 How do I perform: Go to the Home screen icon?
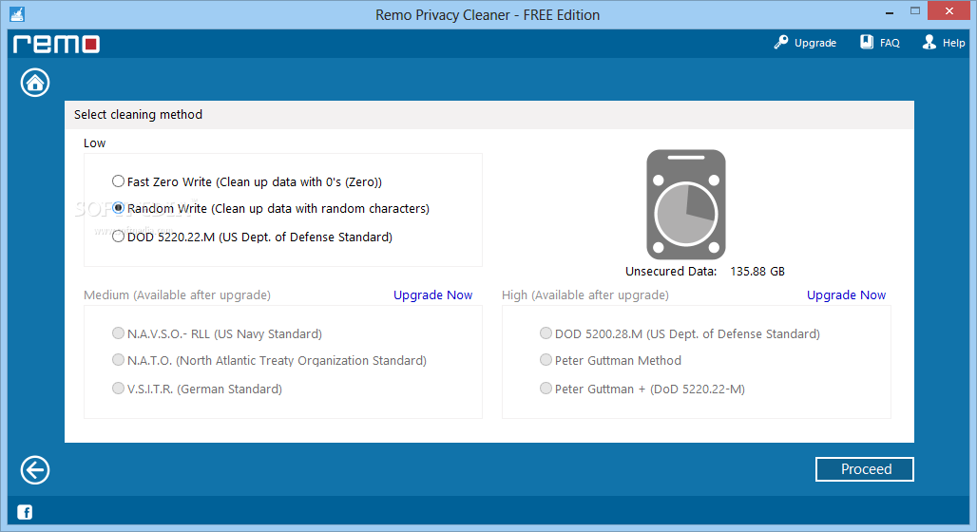click(35, 83)
